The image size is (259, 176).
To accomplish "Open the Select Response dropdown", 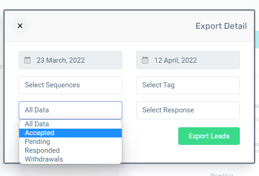I will (188, 110).
